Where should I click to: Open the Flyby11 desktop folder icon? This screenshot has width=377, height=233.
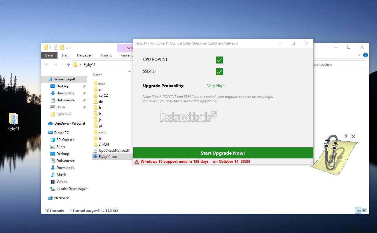point(13,121)
